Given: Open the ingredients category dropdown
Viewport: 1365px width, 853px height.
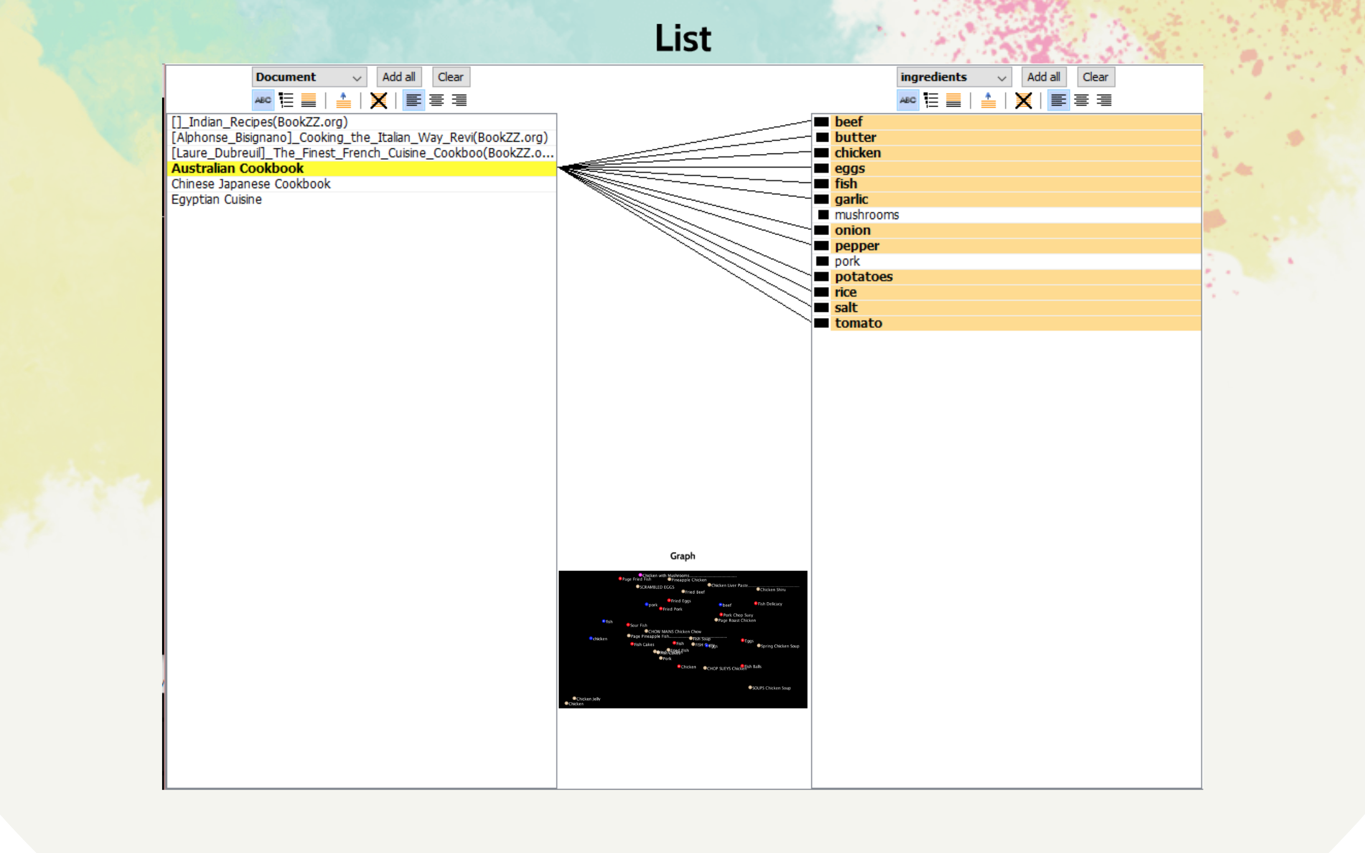Looking at the screenshot, I should pyautogui.click(x=954, y=77).
